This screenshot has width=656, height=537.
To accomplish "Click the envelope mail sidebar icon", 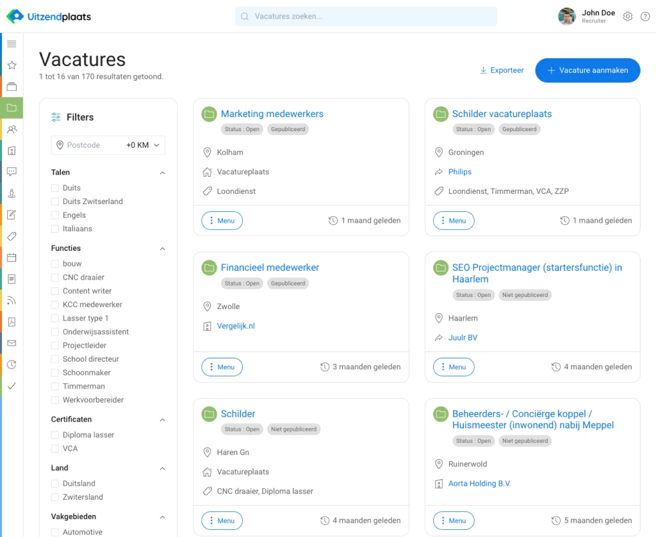I will (x=12, y=343).
